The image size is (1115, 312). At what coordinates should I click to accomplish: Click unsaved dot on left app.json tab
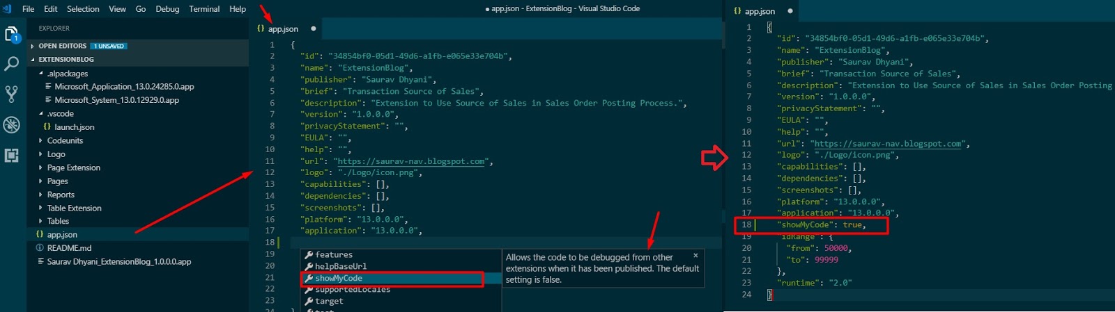[x=314, y=28]
